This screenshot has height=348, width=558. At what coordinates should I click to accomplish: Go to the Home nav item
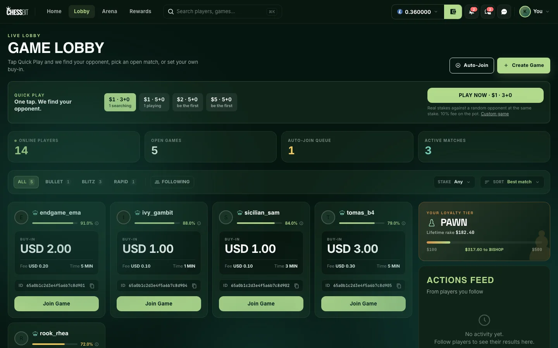coord(54,11)
